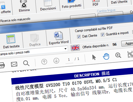
Task: Open the Descrizioni table icon
Action: [x=48, y=3]
